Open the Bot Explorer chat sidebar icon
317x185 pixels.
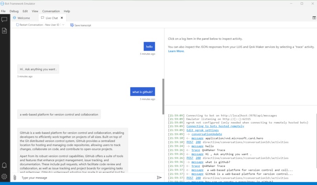click(4, 19)
